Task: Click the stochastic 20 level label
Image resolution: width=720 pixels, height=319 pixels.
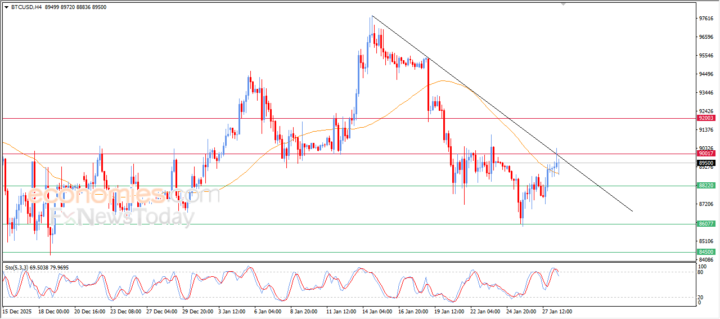Action: (x=700, y=297)
